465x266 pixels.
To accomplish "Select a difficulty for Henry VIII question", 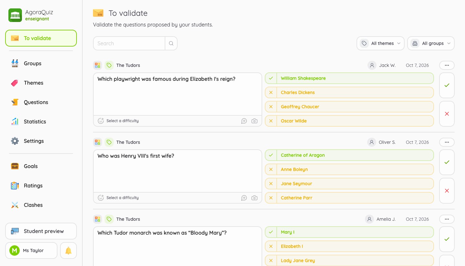I will pyautogui.click(x=118, y=198).
